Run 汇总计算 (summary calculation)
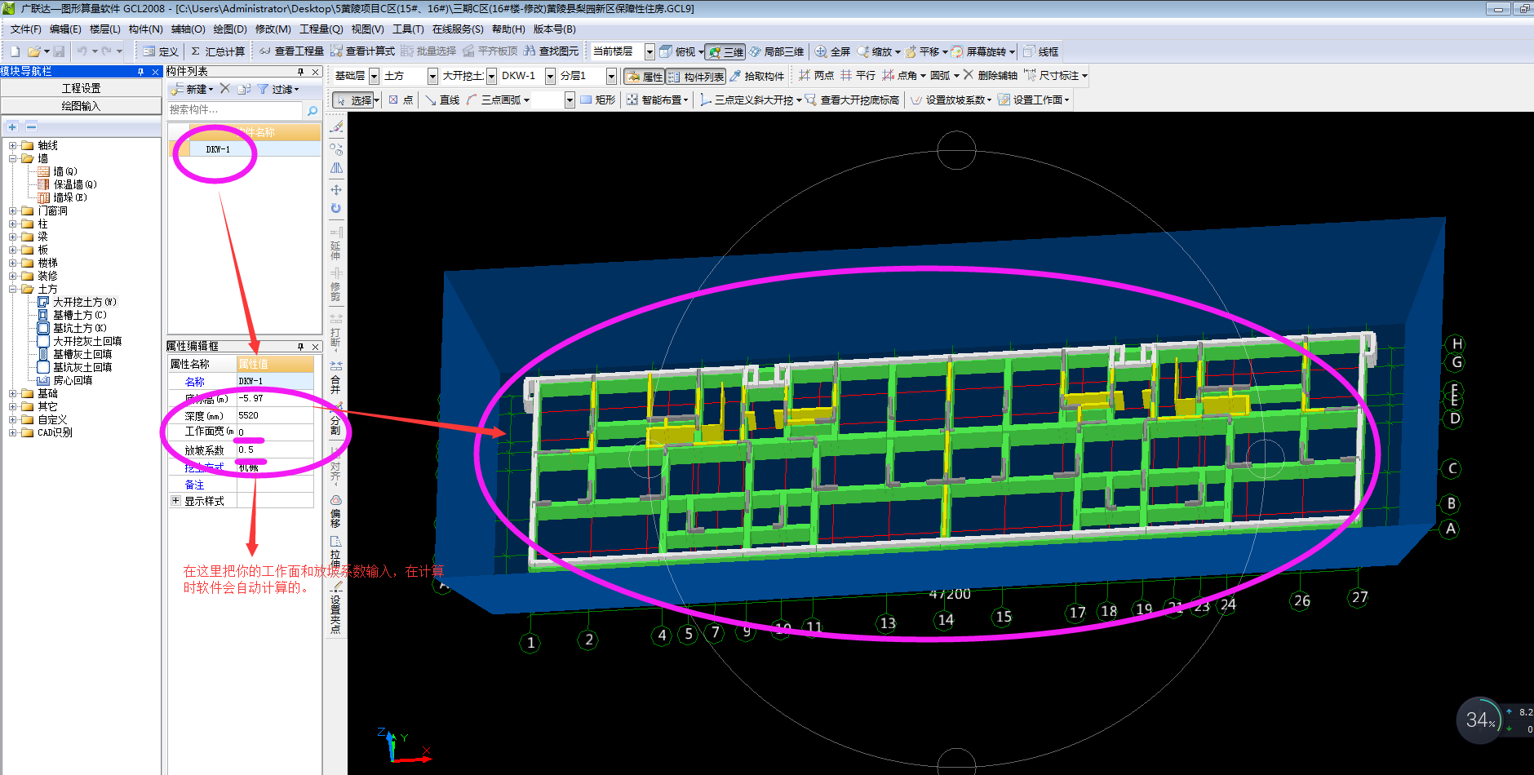This screenshot has height=775, width=1534. click(218, 51)
